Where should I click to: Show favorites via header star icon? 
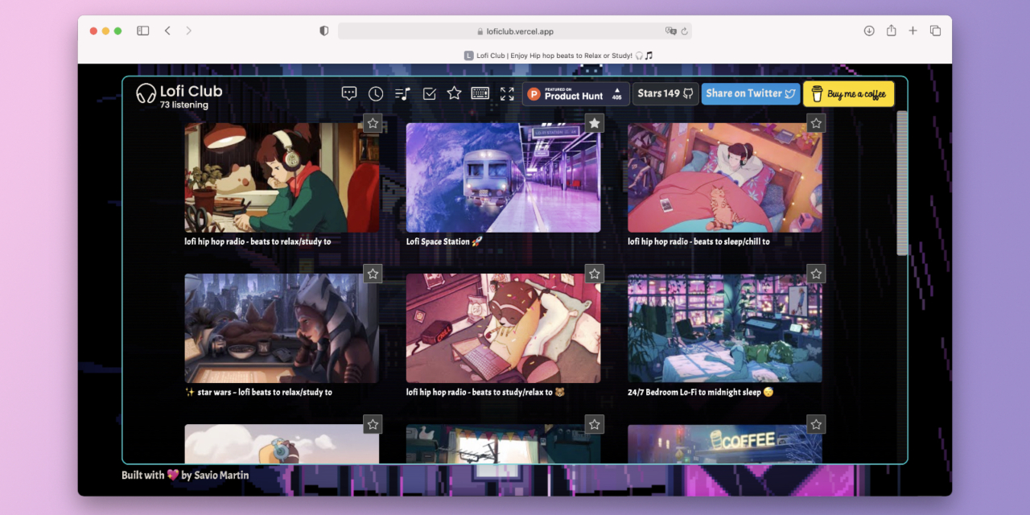[x=454, y=93]
